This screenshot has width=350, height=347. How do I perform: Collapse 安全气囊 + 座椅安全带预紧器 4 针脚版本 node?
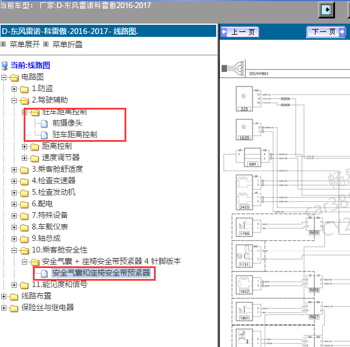pyautogui.click(x=24, y=262)
